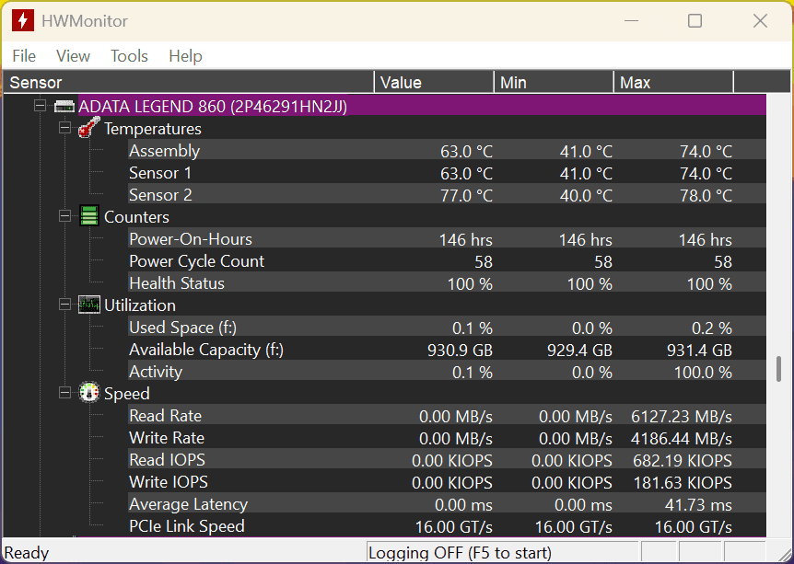Select the Power-On-Hours row
This screenshot has height=564, width=794.
point(447,239)
